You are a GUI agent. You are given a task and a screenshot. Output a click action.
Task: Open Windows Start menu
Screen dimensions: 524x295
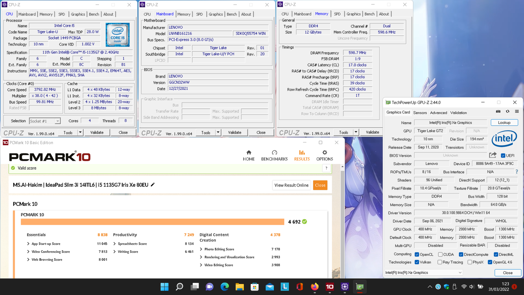(x=164, y=287)
